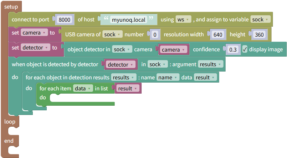This screenshot has width=287, height=158.
Task: Open the data item variable dropdown
Action: coord(83,88)
